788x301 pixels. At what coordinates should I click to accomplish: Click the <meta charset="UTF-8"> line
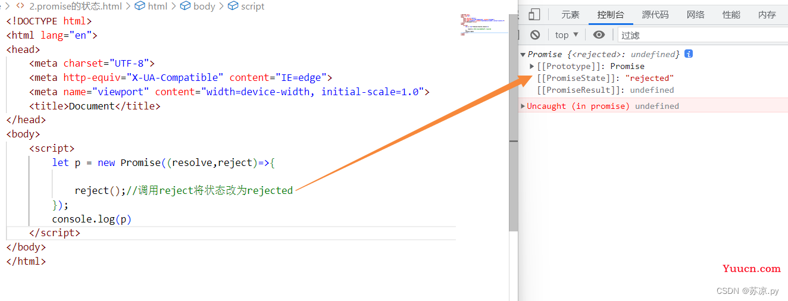[92, 63]
